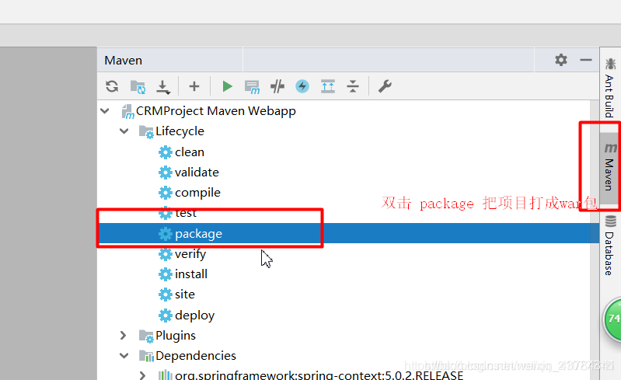This screenshot has width=621, height=380.
Task: Select the clean lifecycle phase
Action: (x=190, y=152)
